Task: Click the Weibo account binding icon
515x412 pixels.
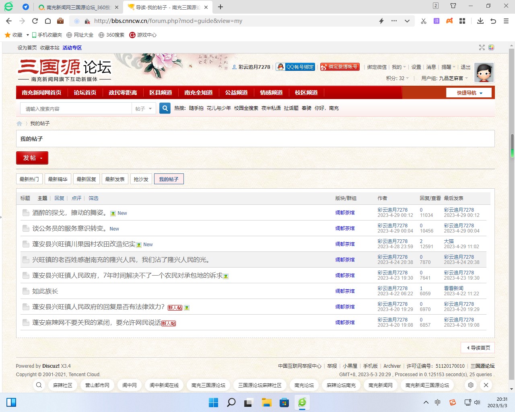Action: pos(339,67)
